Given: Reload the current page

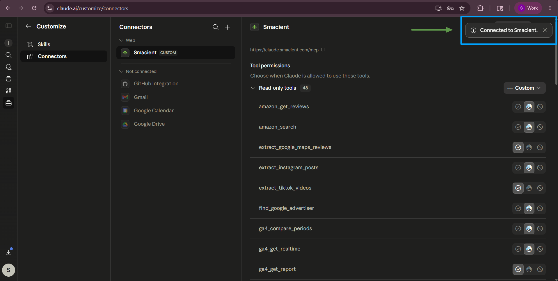Looking at the screenshot, I should (x=34, y=8).
